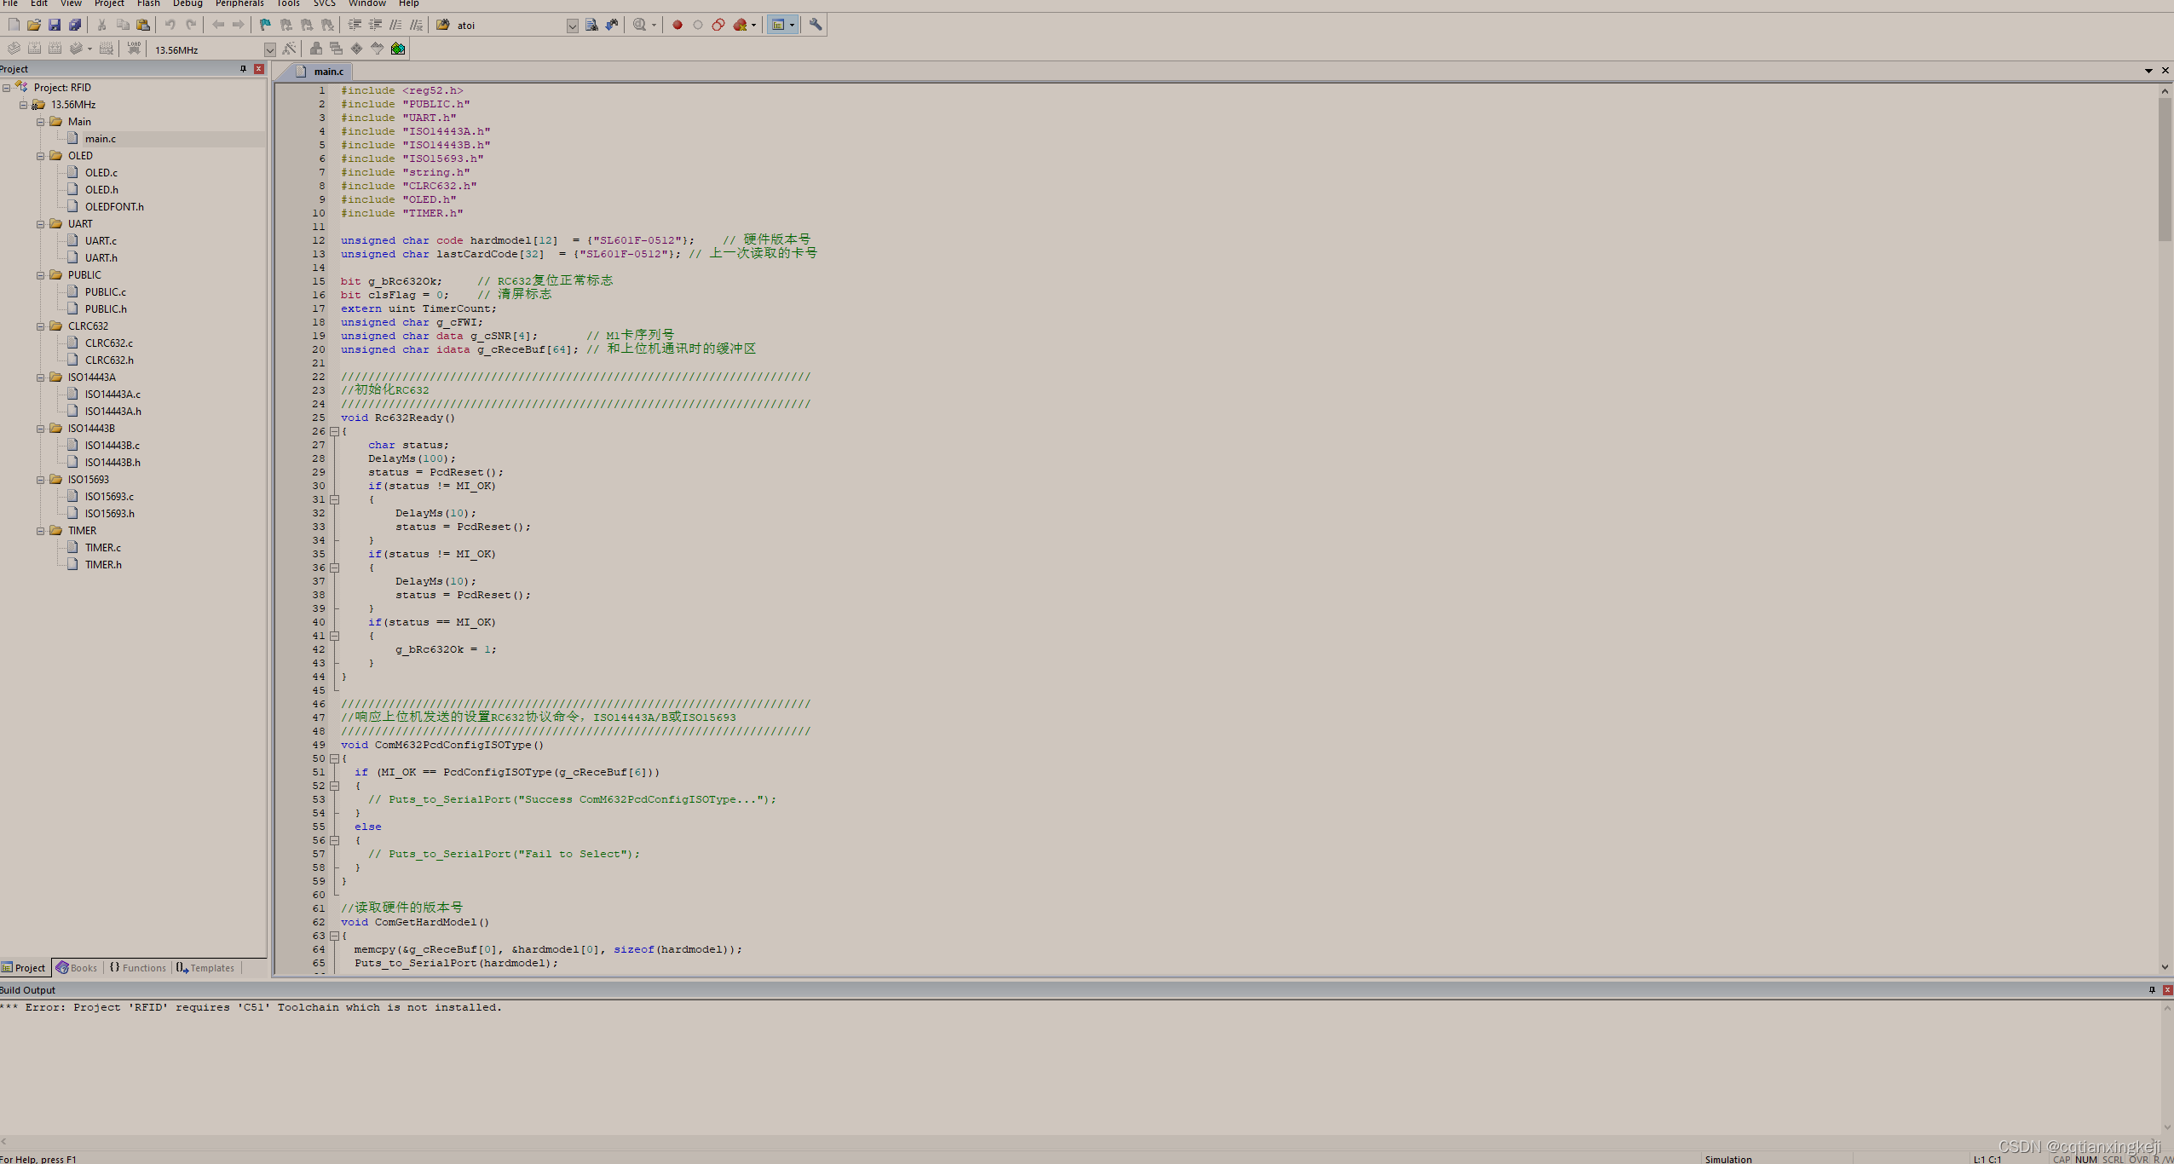Collapse the TIMER group in the tree
The height and width of the screenshot is (1164, 2174).
coord(40,531)
